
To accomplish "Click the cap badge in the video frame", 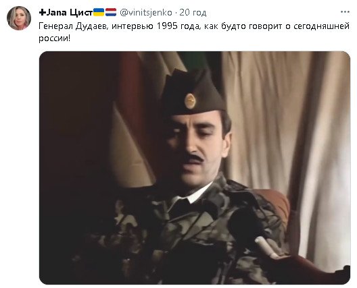I will coord(190,101).
